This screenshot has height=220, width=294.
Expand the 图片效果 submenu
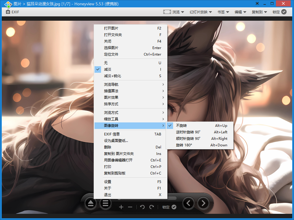pyautogui.click(x=130, y=98)
